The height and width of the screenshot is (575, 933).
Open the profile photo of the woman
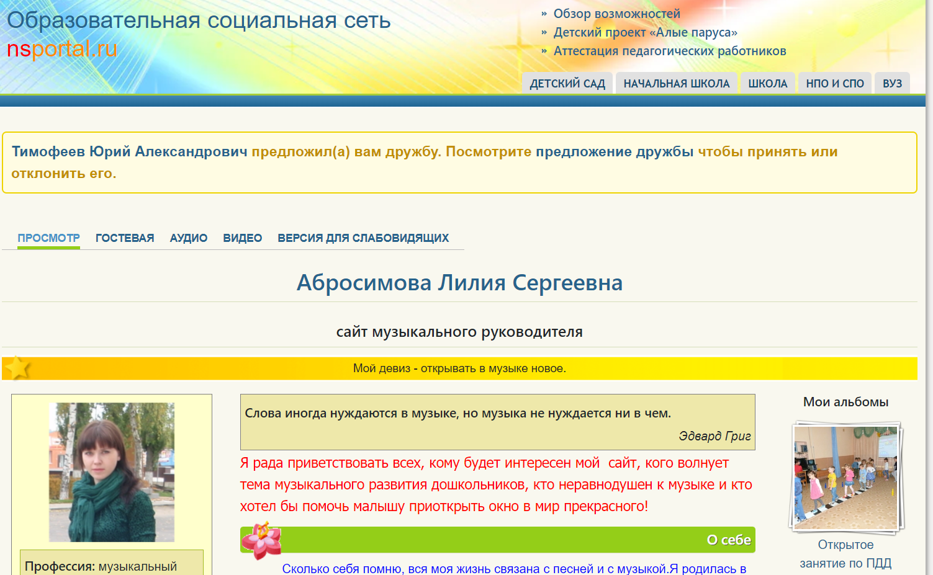112,472
